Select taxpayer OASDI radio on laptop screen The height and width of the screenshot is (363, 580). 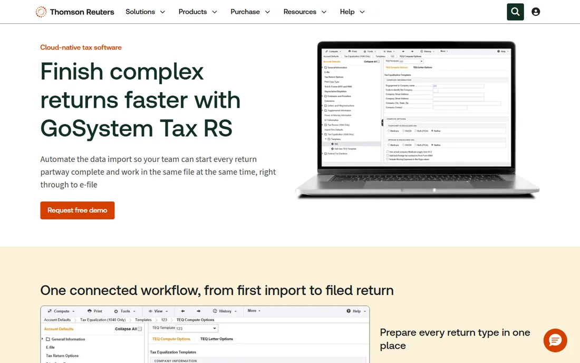click(x=403, y=131)
